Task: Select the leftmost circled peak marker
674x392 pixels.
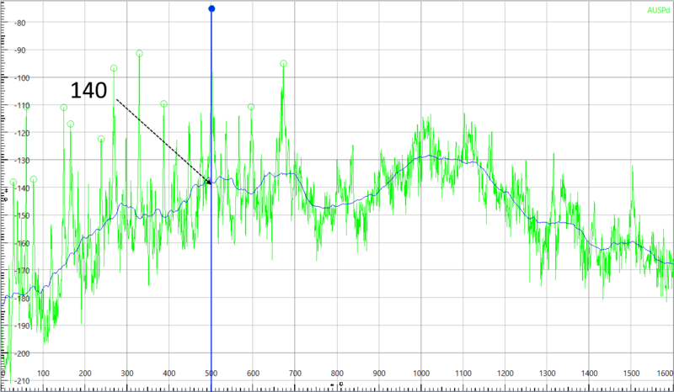Action: coord(13,182)
